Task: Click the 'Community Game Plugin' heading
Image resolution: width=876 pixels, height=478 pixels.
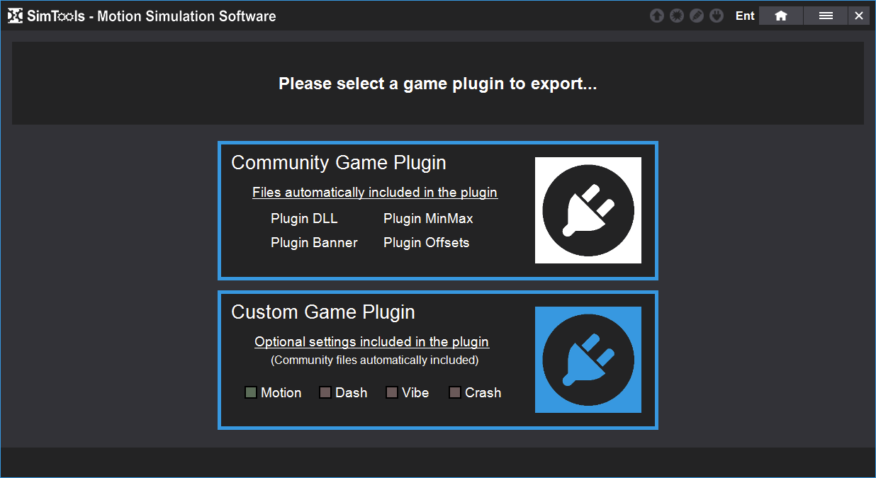Action: coord(339,163)
